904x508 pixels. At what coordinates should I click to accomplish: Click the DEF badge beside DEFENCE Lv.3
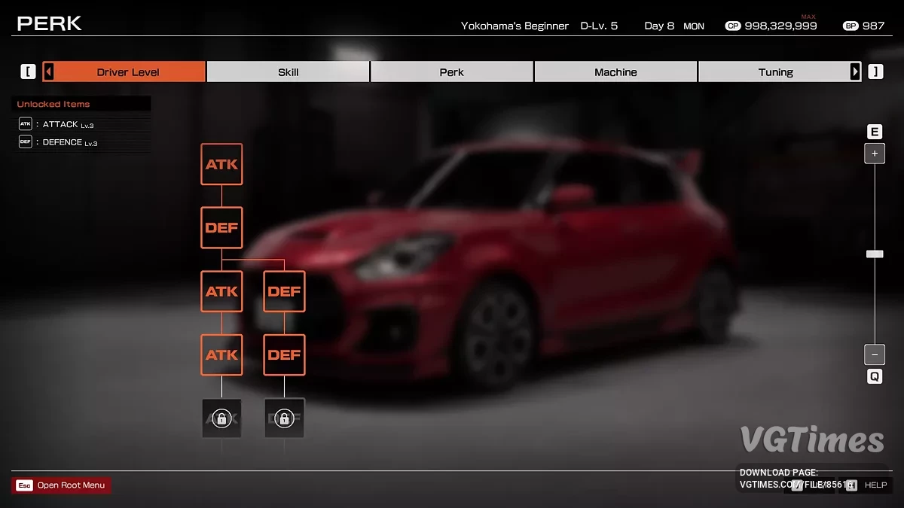[25, 142]
